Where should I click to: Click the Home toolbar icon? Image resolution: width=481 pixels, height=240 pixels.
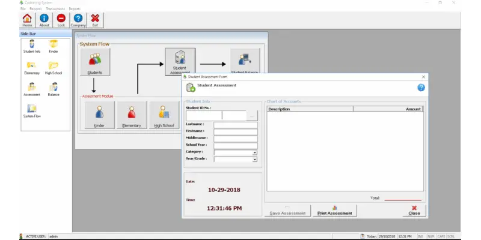point(27,20)
